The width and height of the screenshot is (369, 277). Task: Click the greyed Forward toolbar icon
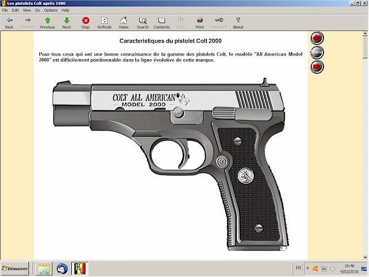click(x=28, y=23)
